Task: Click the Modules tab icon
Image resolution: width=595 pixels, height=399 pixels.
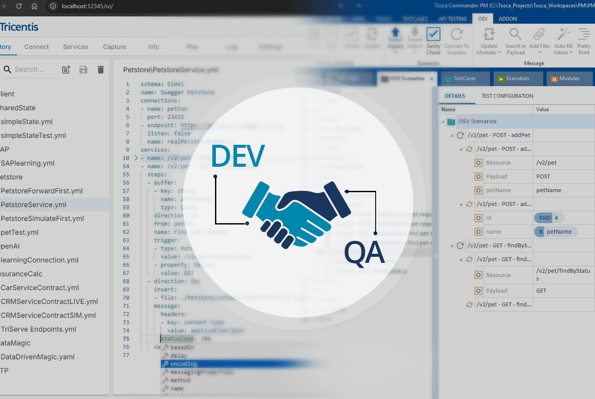Action: click(x=554, y=79)
